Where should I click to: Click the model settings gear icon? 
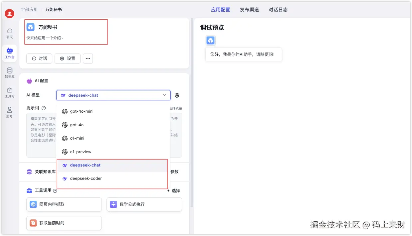tap(177, 95)
